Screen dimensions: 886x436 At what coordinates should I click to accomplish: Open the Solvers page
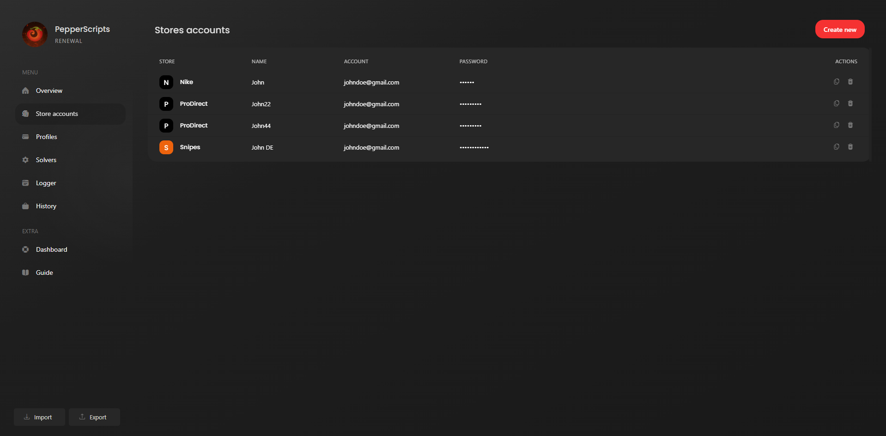pyautogui.click(x=46, y=160)
